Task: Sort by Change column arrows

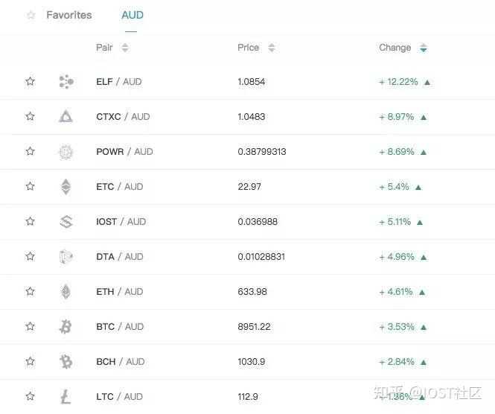Action: click(424, 48)
